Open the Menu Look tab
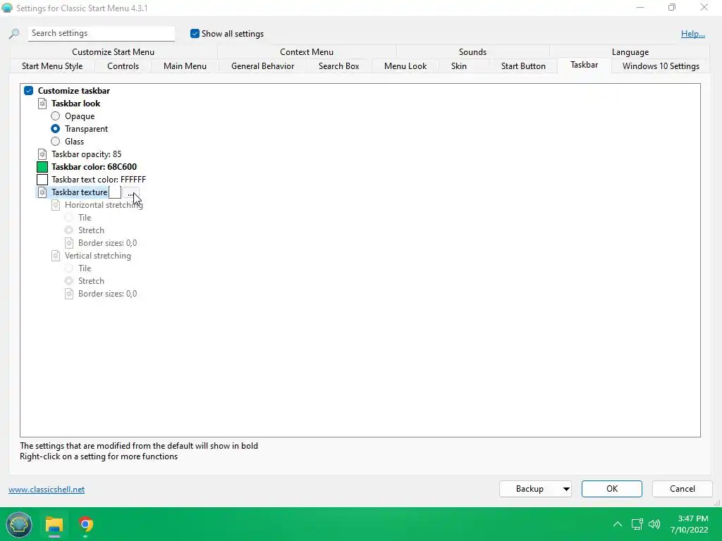This screenshot has height=541, width=722. tap(405, 66)
